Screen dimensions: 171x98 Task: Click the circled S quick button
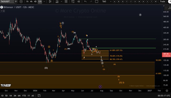147,2
